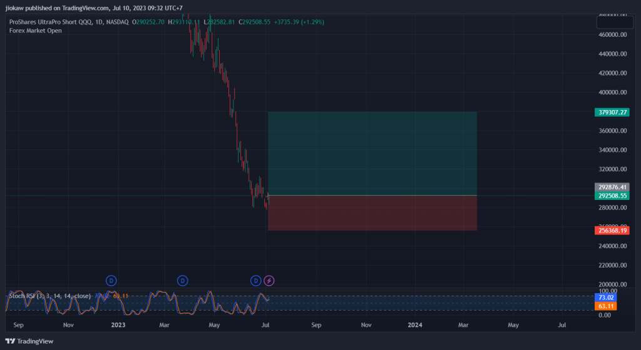This screenshot has width=641, height=350.
Task: Click the 0.00 level on Stoch RSI scale
Action: (605, 315)
